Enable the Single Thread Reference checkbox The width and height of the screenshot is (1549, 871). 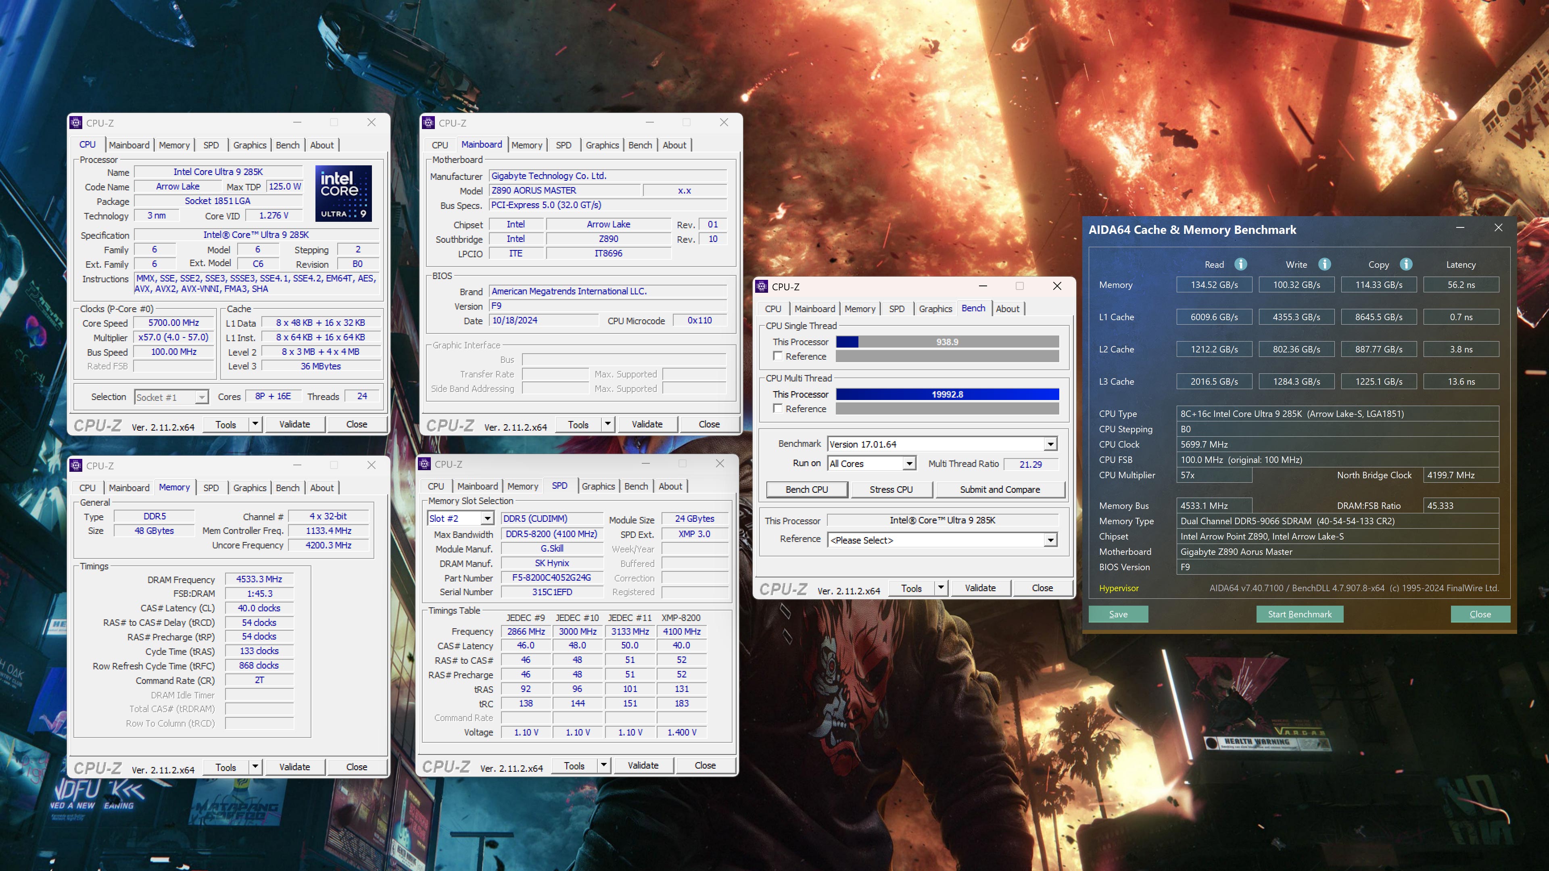[777, 356]
